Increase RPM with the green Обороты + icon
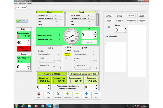 click(67, 94)
